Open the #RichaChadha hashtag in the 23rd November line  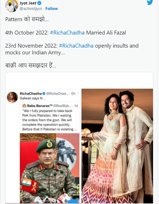pyautogui.click(x=76, y=46)
